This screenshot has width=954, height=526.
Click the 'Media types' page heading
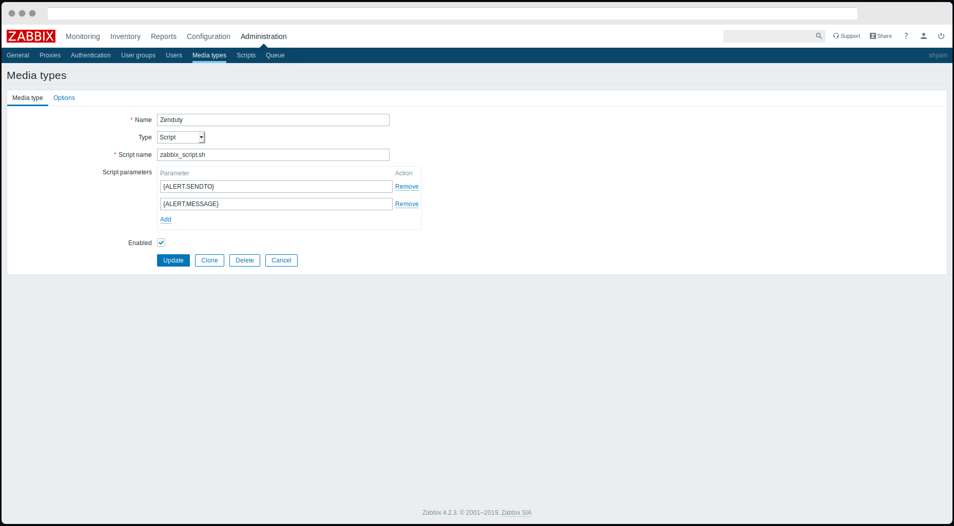(x=36, y=75)
